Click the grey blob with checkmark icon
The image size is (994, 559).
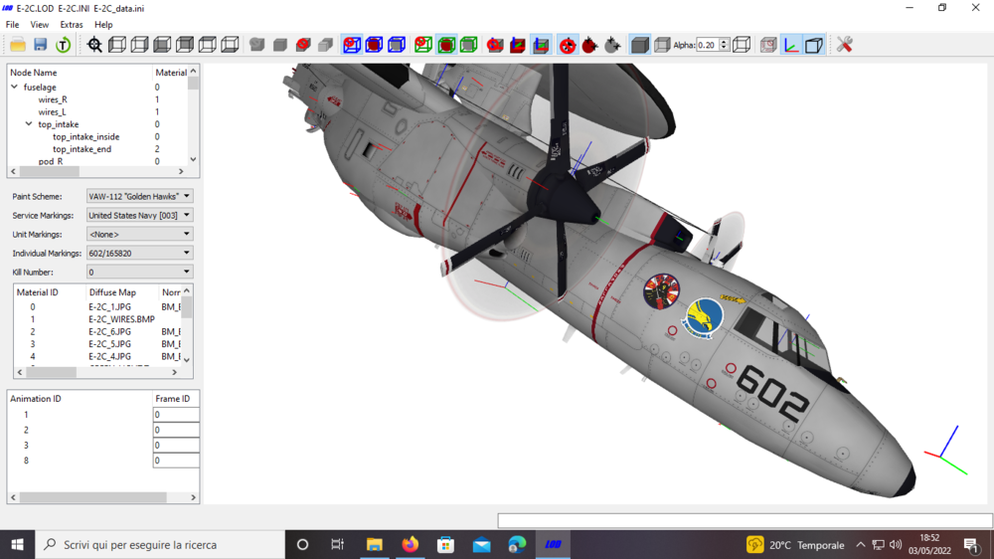[x=256, y=45]
